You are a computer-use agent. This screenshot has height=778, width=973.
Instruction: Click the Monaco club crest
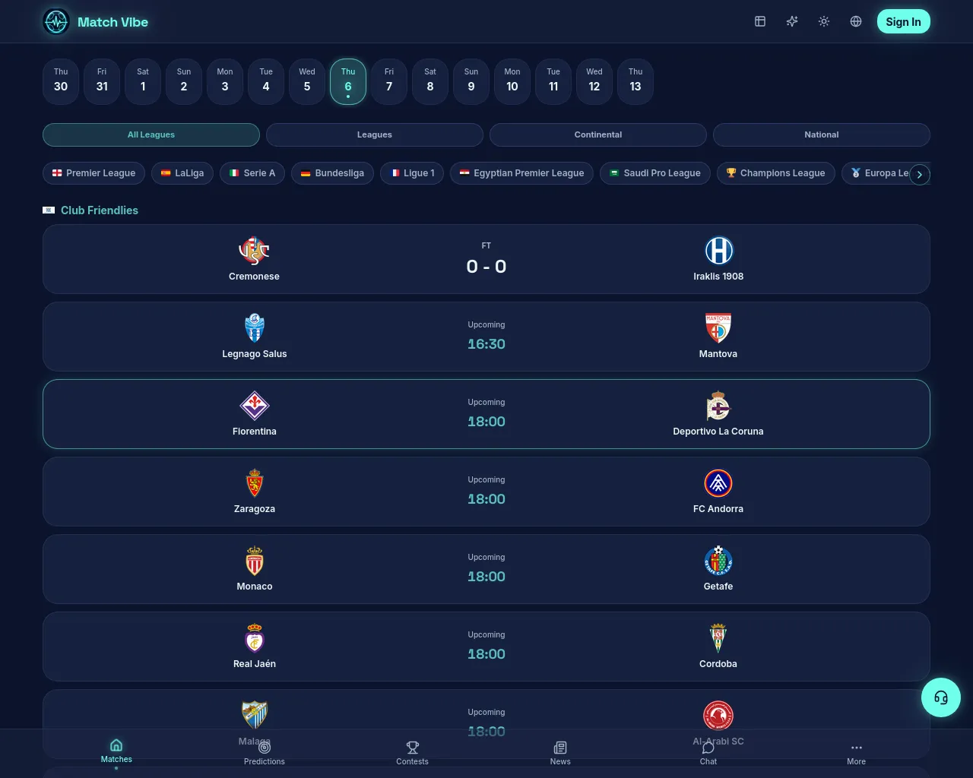(x=254, y=561)
